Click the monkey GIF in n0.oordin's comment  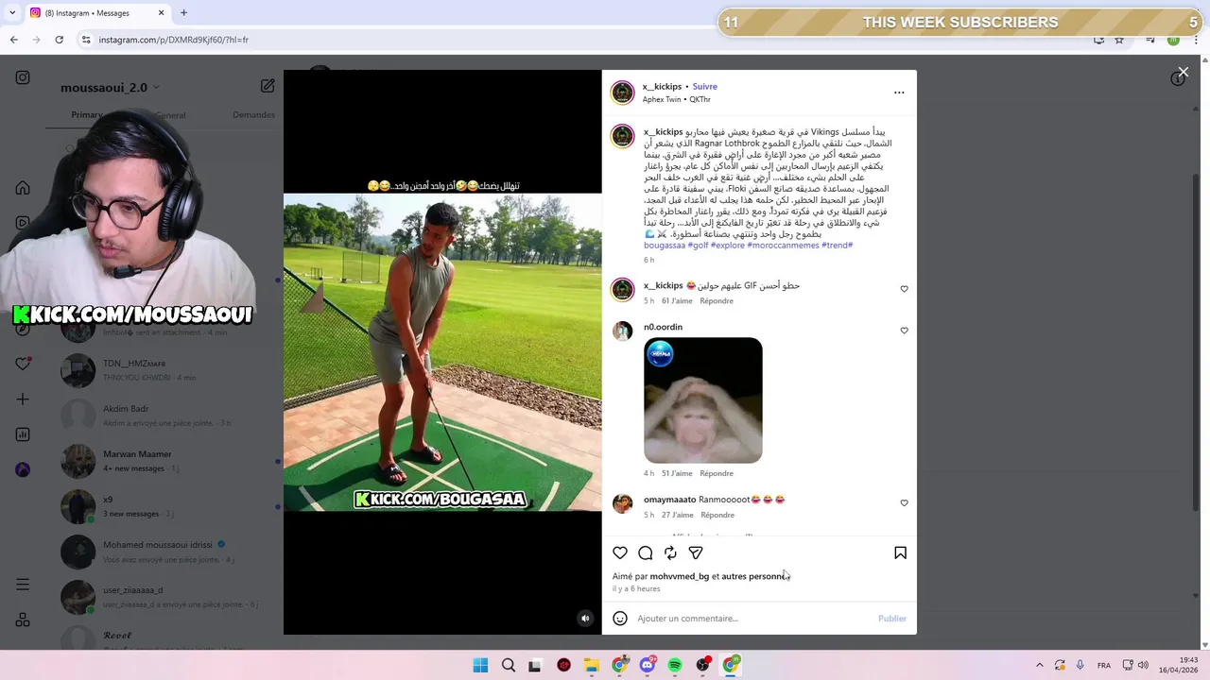(x=703, y=400)
